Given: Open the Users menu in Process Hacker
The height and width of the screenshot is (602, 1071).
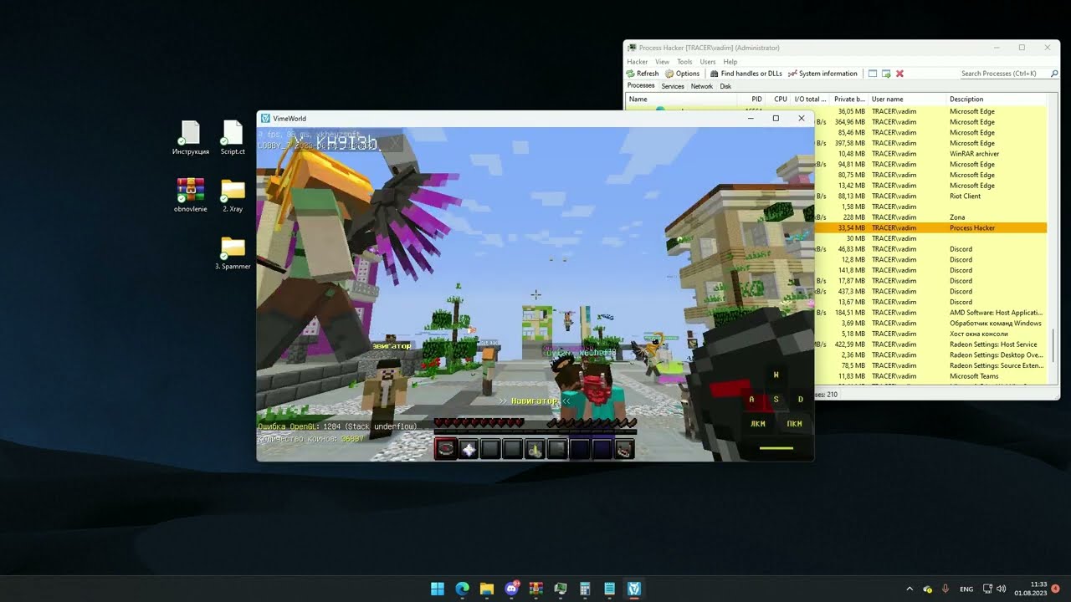Looking at the screenshot, I should point(708,62).
